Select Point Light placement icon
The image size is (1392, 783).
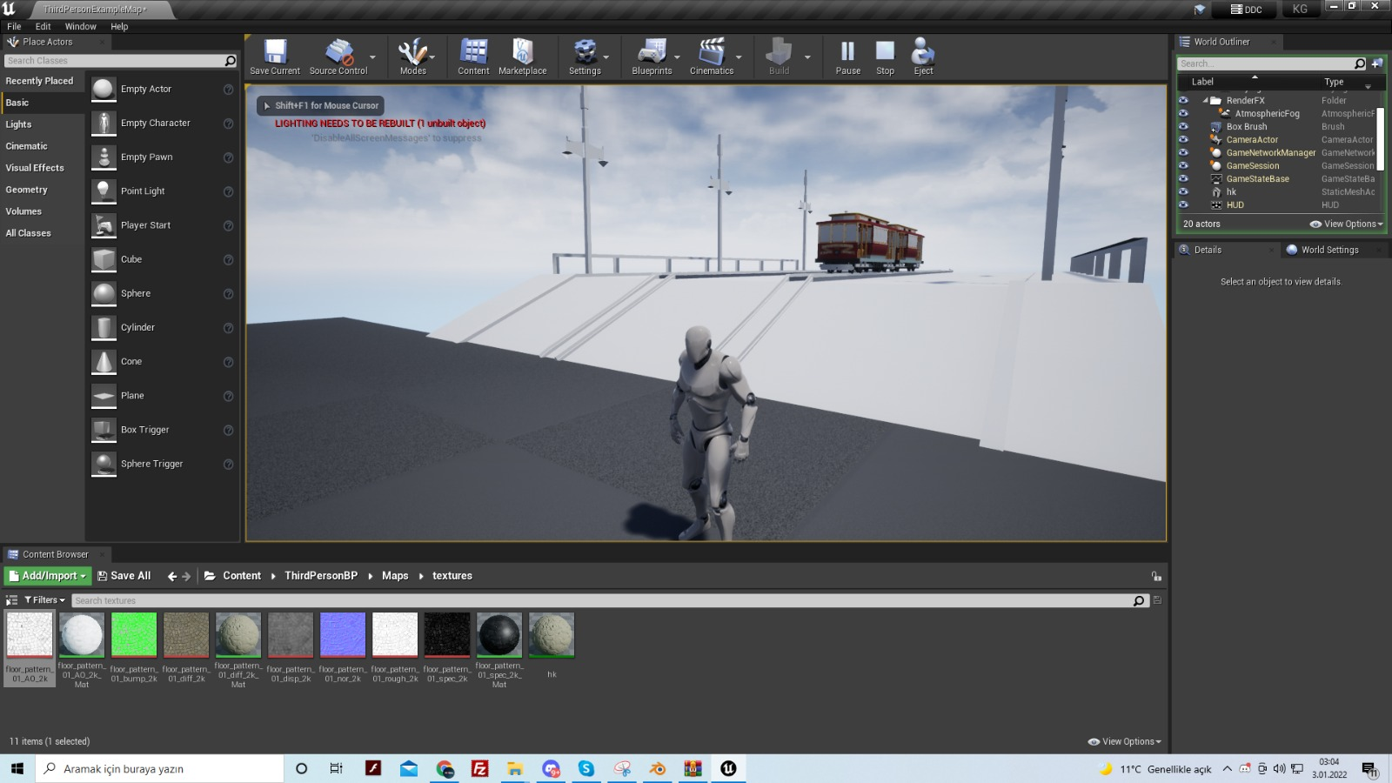pyautogui.click(x=104, y=191)
